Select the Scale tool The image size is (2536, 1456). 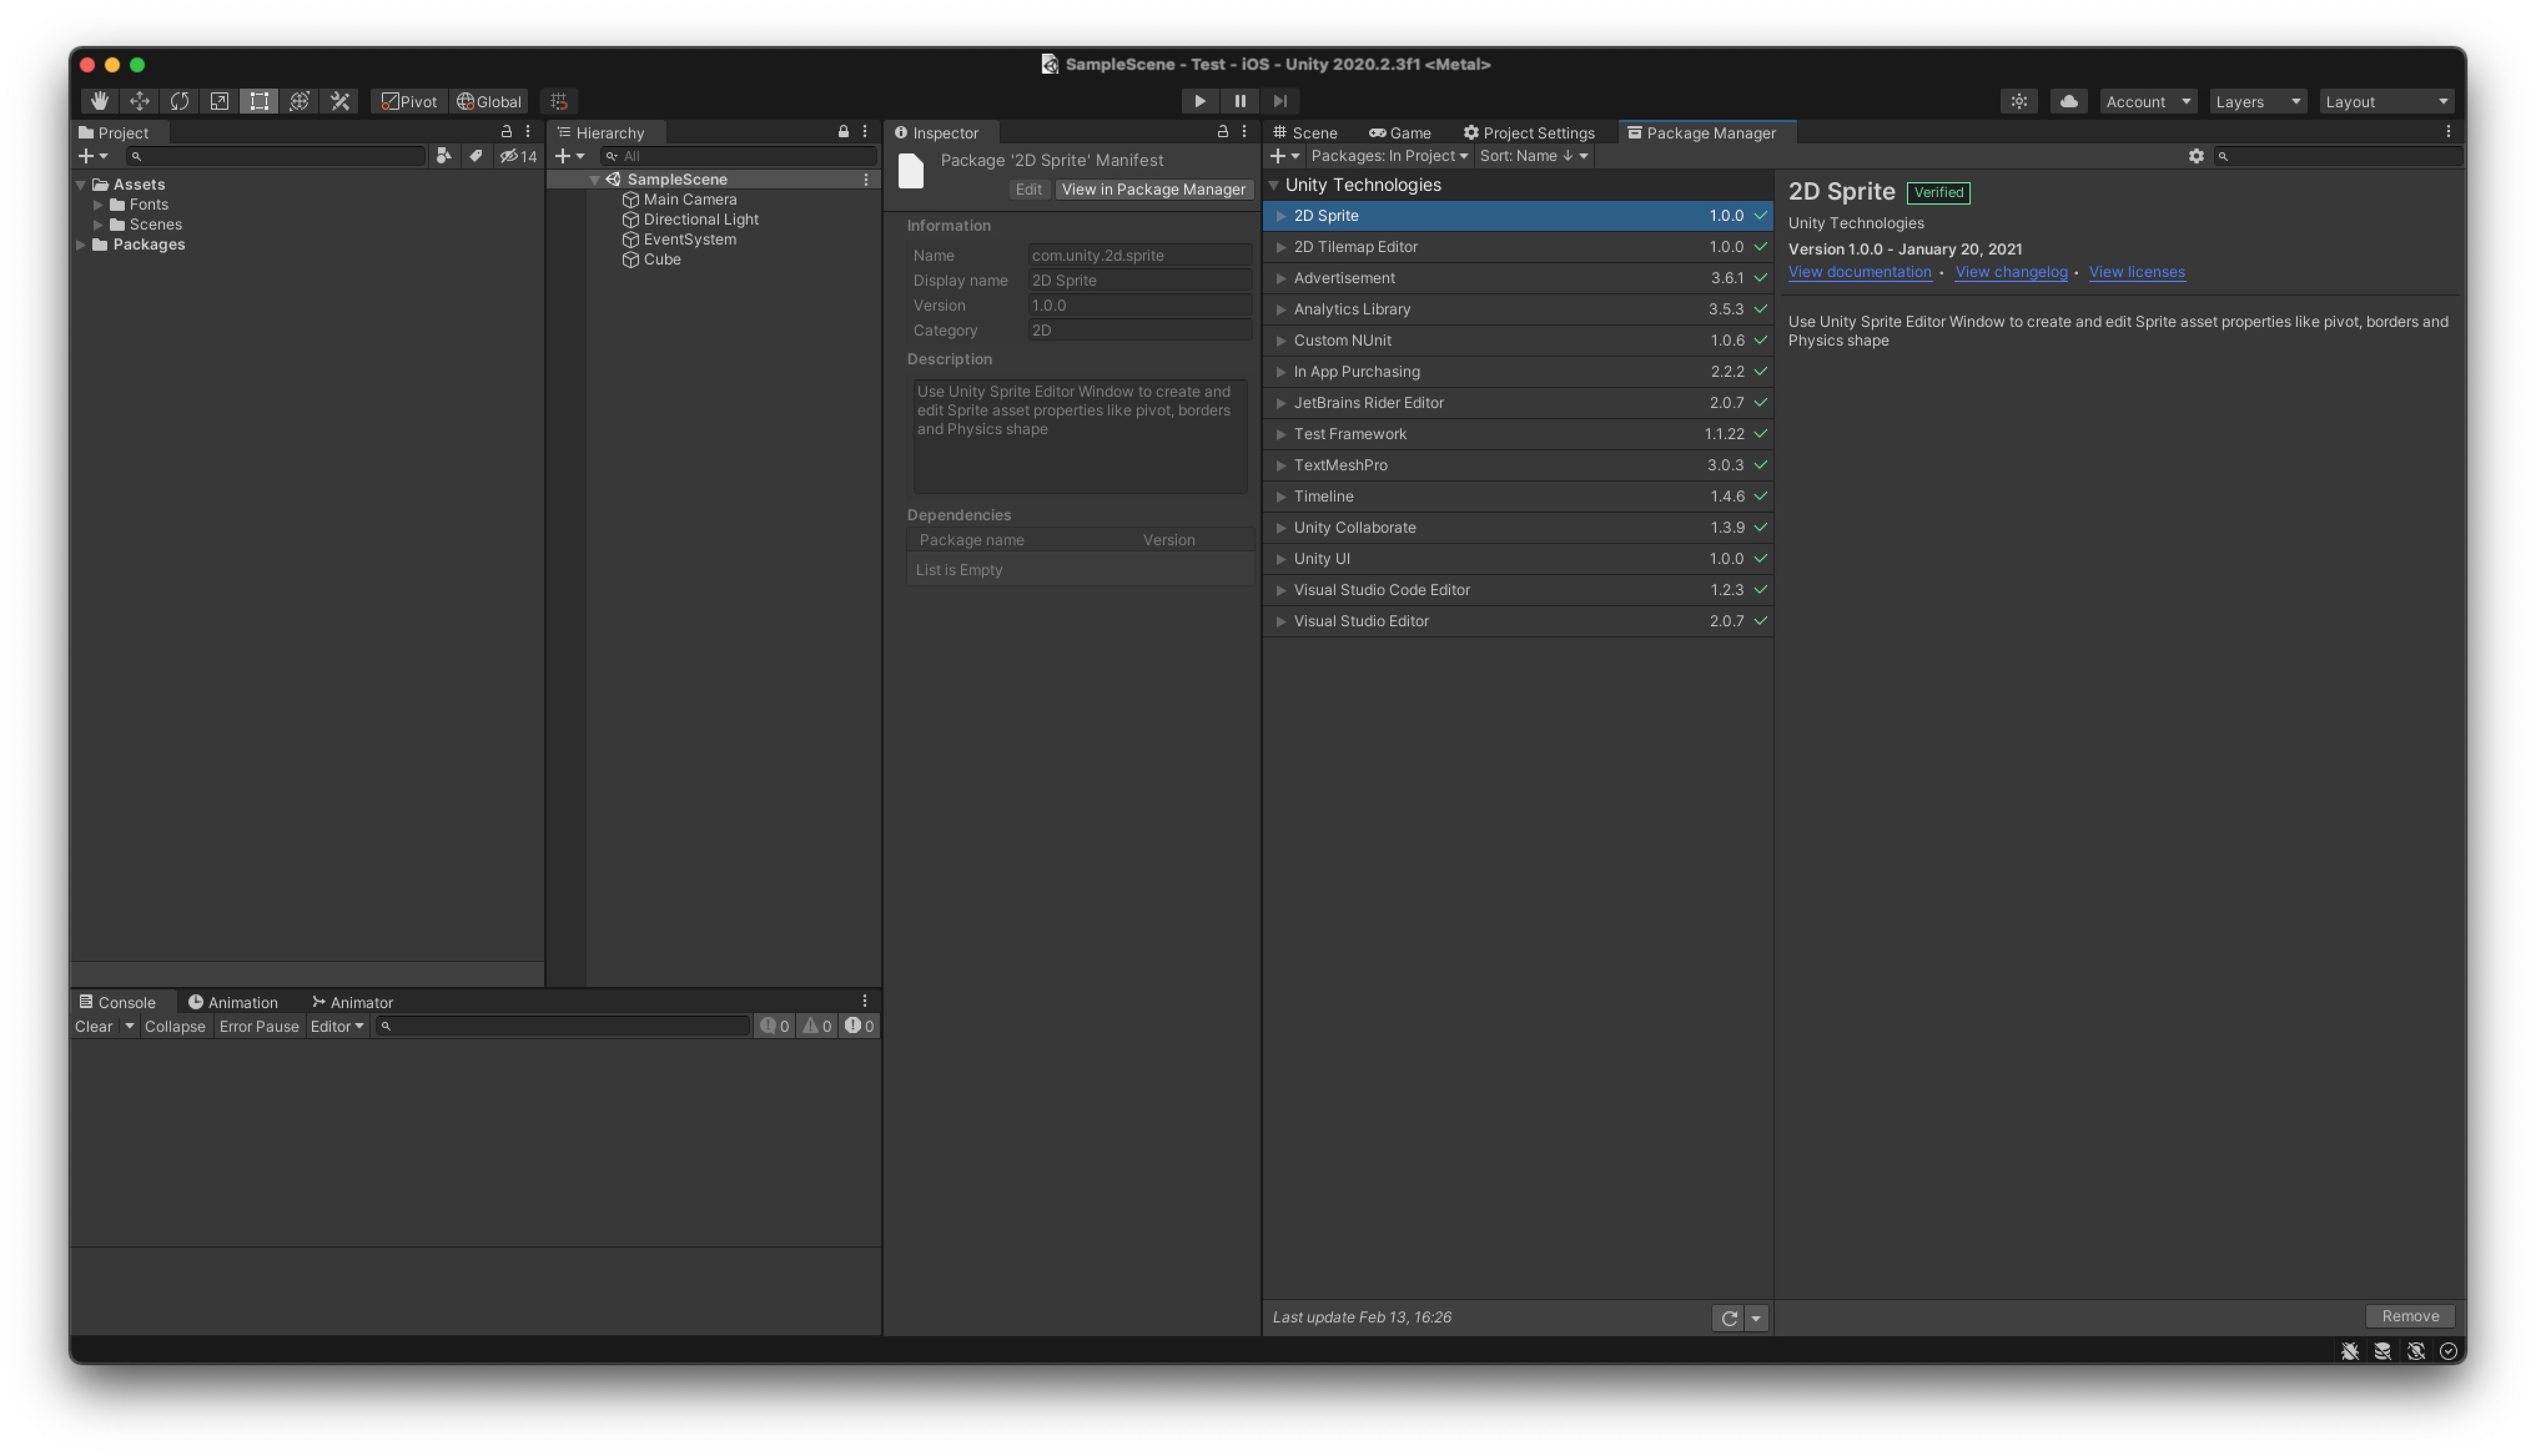(219, 101)
